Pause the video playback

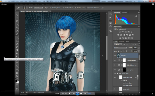coord(77,94)
